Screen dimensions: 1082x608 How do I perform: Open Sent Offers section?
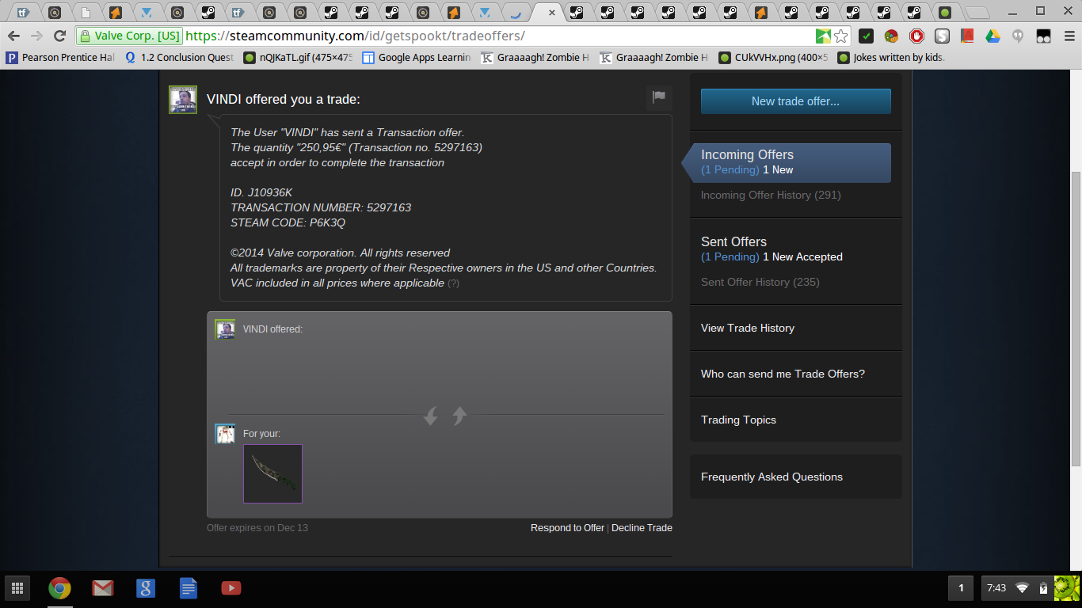(x=733, y=242)
